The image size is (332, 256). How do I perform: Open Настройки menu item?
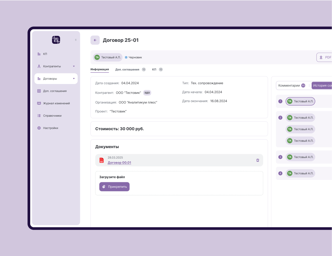click(56, 128)
